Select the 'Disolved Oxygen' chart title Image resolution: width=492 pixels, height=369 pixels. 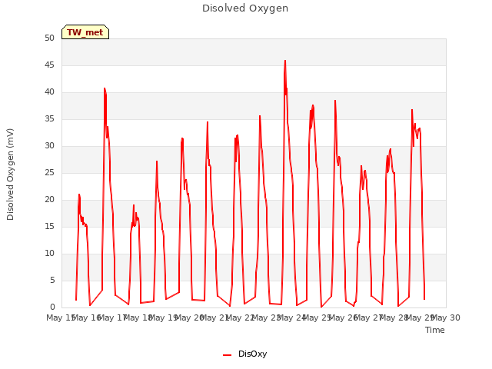(245, 8)
